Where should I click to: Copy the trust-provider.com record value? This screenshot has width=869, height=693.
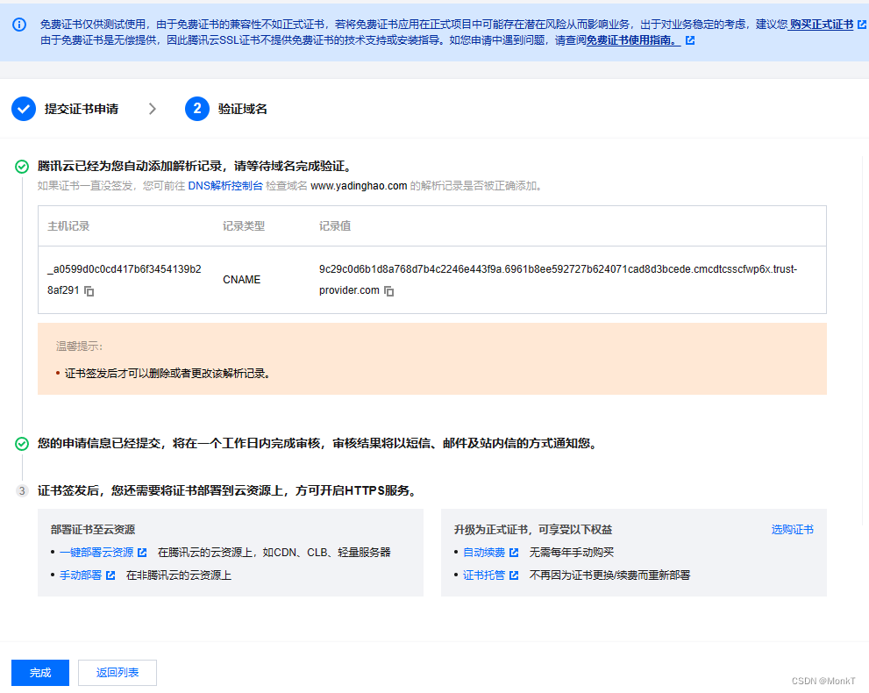389,291
